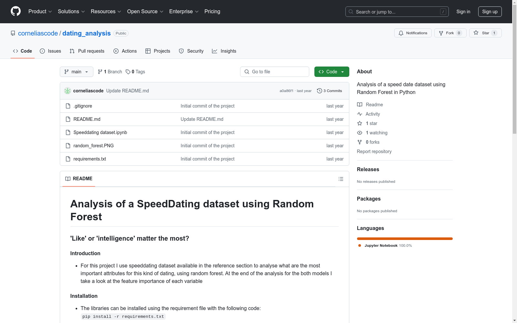Open the README outline list icon
This screenshot has width=517, height=323.
tap(341, 179)
